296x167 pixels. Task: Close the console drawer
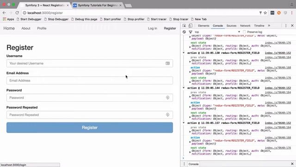pyautogui.click(x=292, y=164)
